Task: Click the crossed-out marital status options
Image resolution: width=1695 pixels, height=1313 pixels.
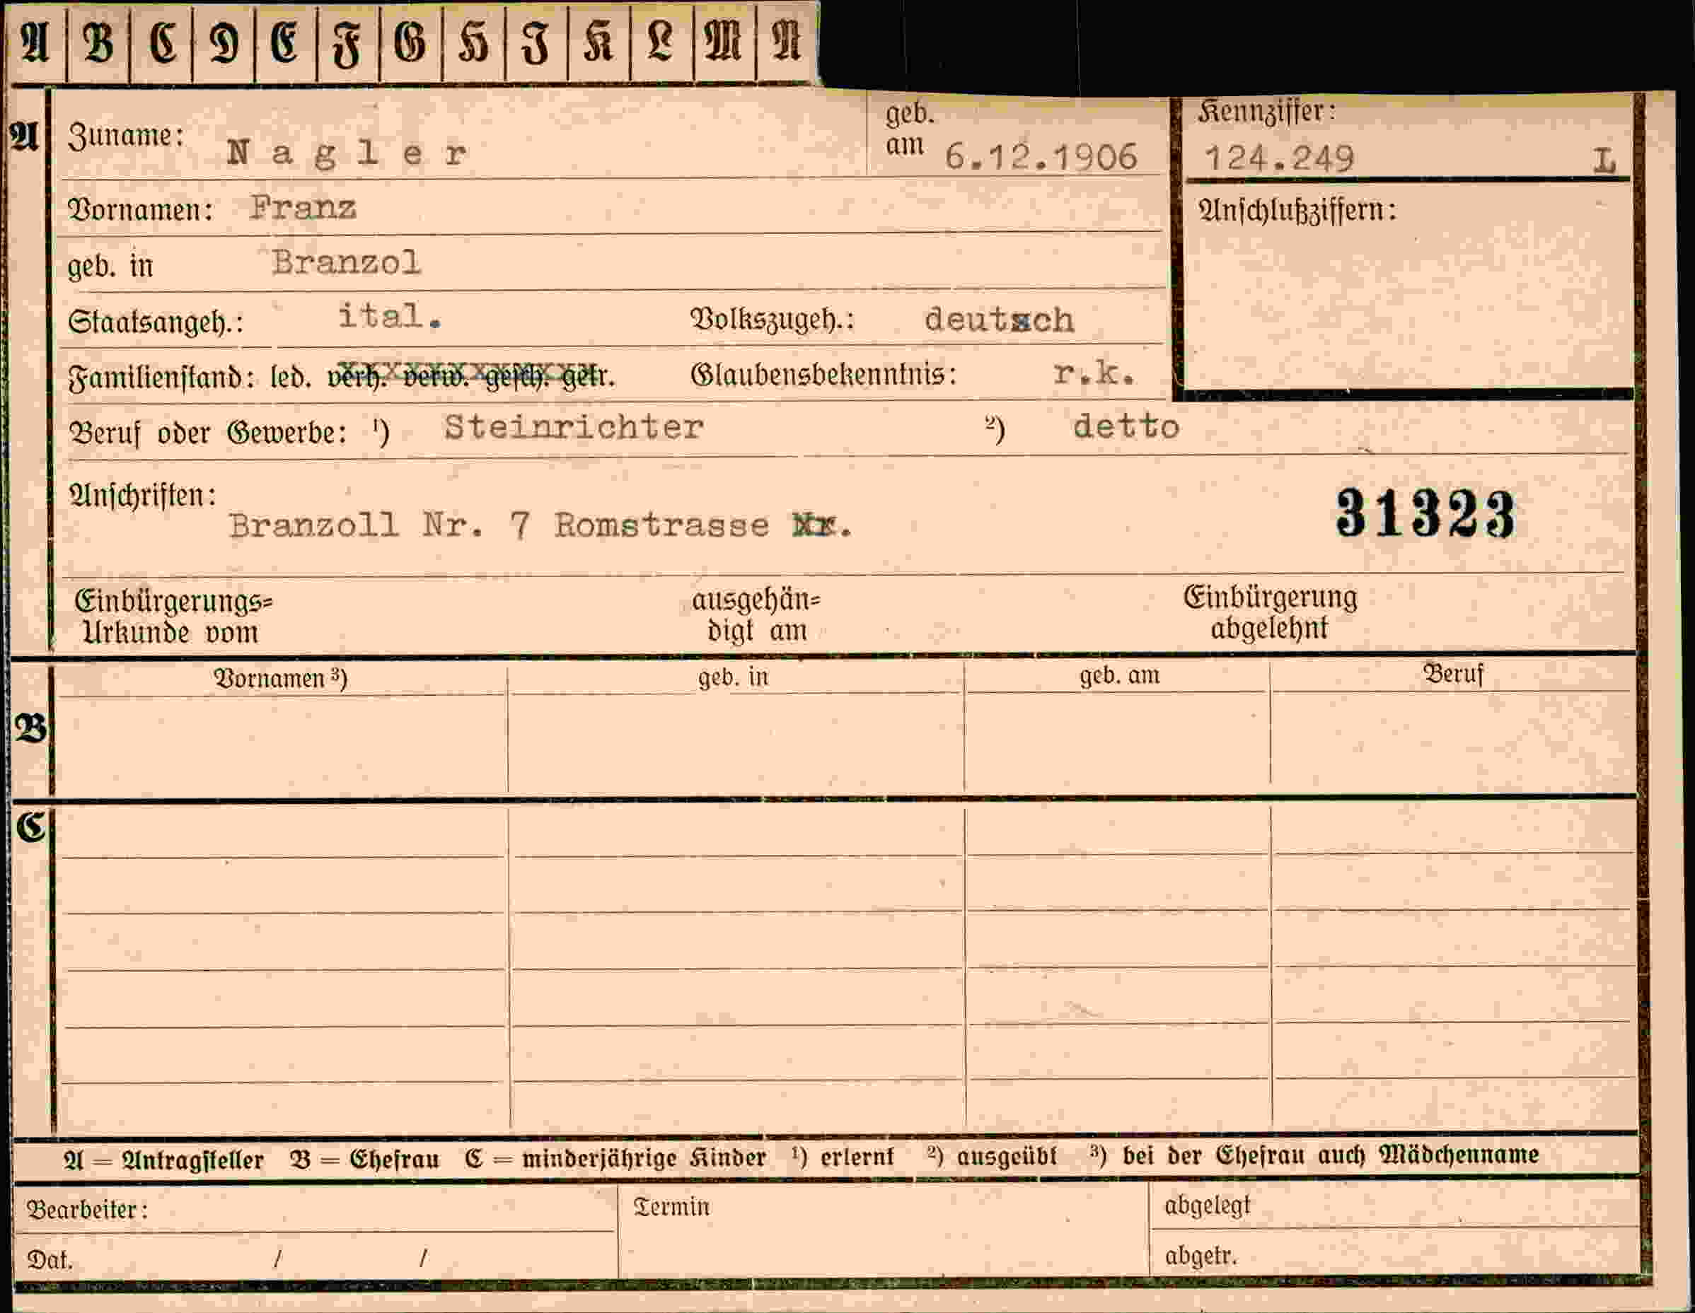Action: pyautogui.click(x=471, y=375)
